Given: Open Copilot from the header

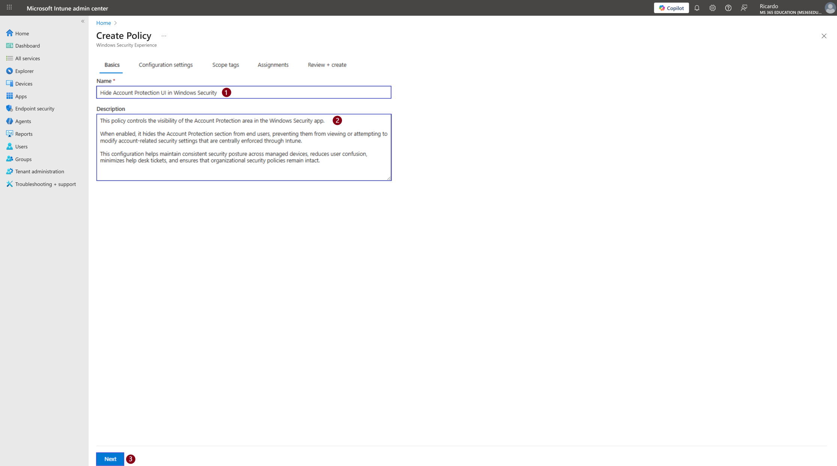Looking at the screenshot, I should pos(671,8).
